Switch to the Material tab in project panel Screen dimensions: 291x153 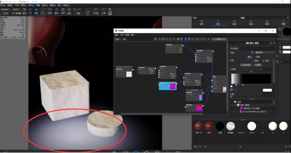pyautogui.click(x=218, y=23)
